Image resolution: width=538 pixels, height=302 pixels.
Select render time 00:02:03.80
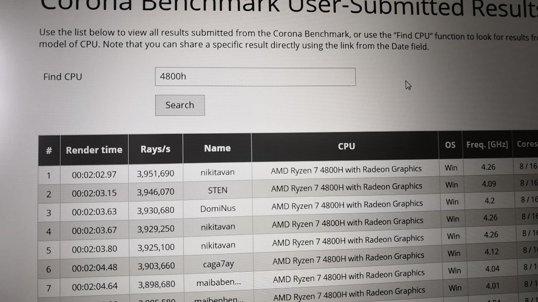click(95, 249)
